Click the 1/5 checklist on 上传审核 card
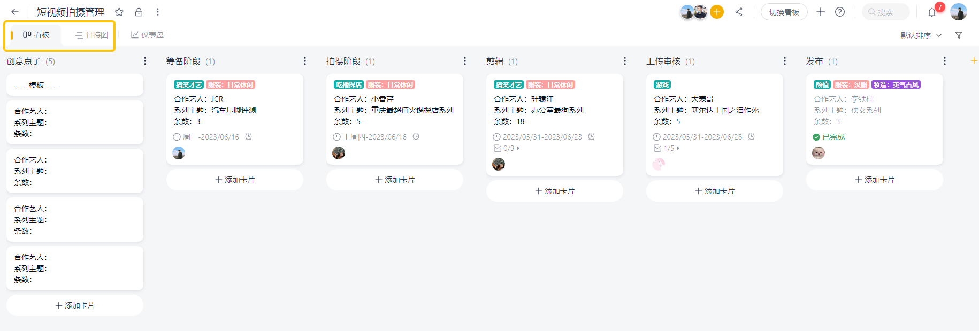979x331 pixels. click(x=667, y=148)
